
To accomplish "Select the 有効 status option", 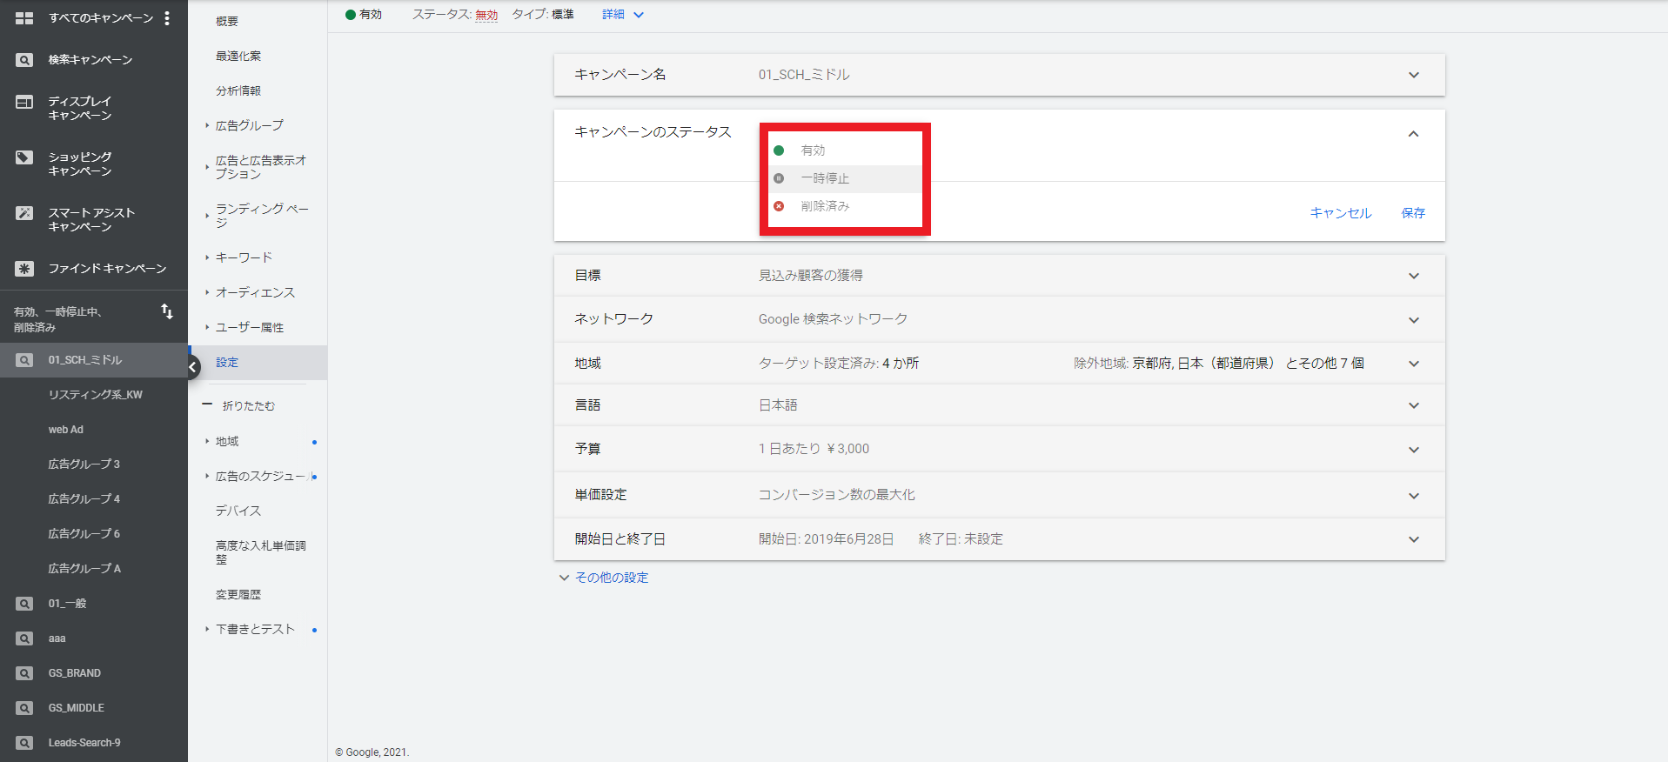I will [x=845, y=150].
